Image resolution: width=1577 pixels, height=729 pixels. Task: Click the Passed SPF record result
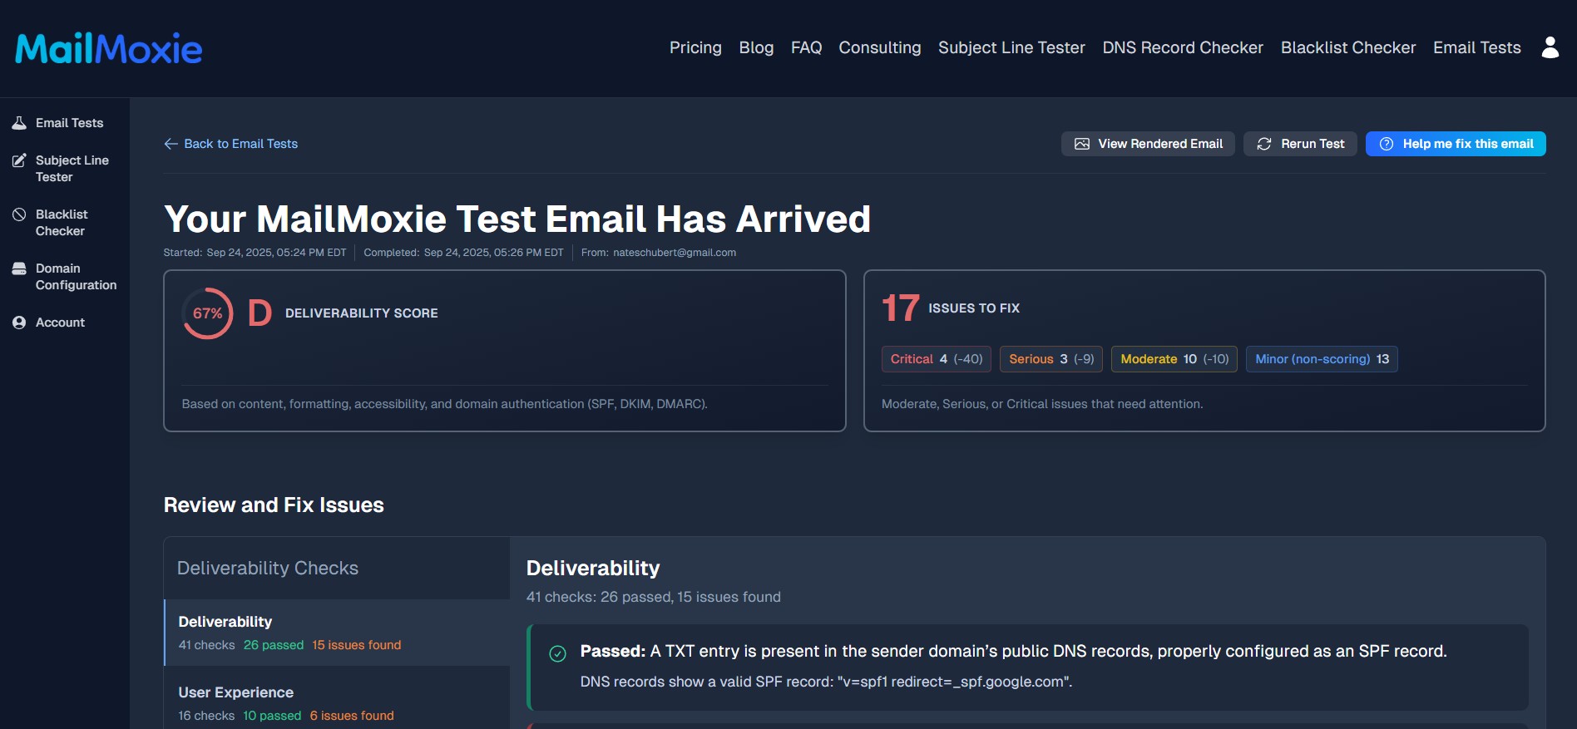click(1028, 667)
